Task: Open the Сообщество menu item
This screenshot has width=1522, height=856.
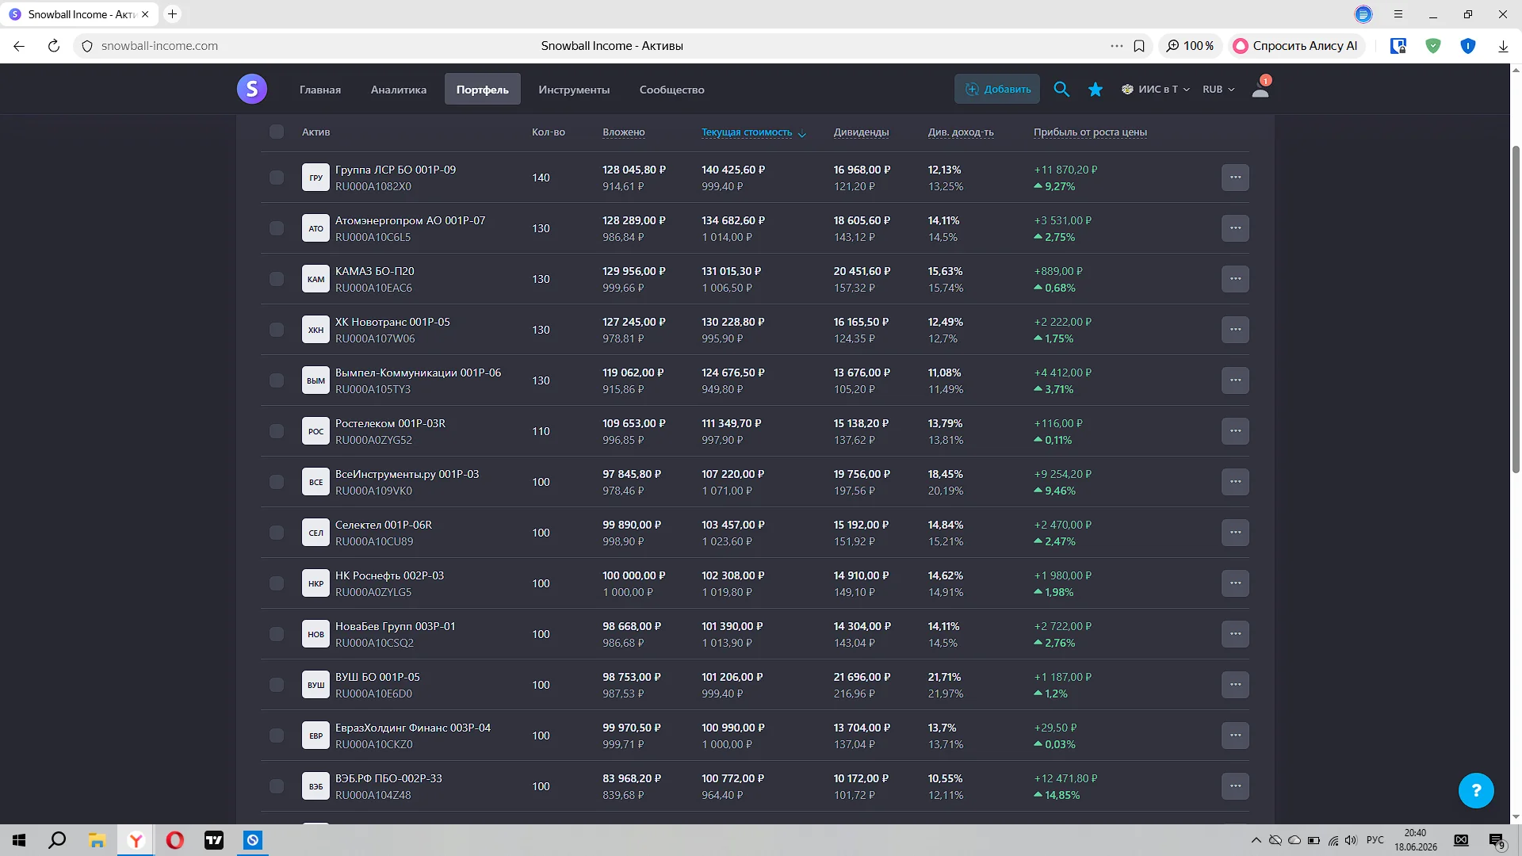Action: pos(672,90)
